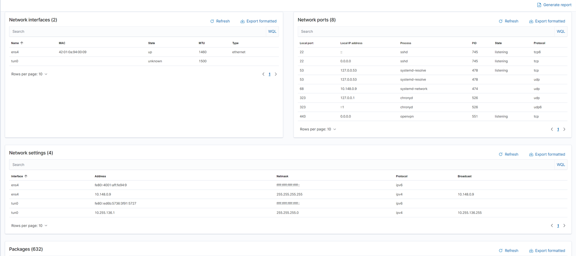Click port 443 cell in Network ports

(303, 117)
